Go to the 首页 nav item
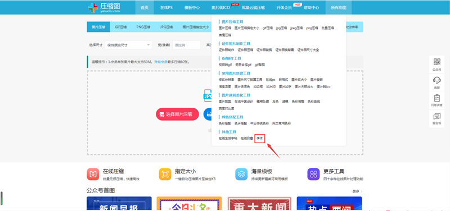This screenshot has width=450, height=211. (145, 7)
